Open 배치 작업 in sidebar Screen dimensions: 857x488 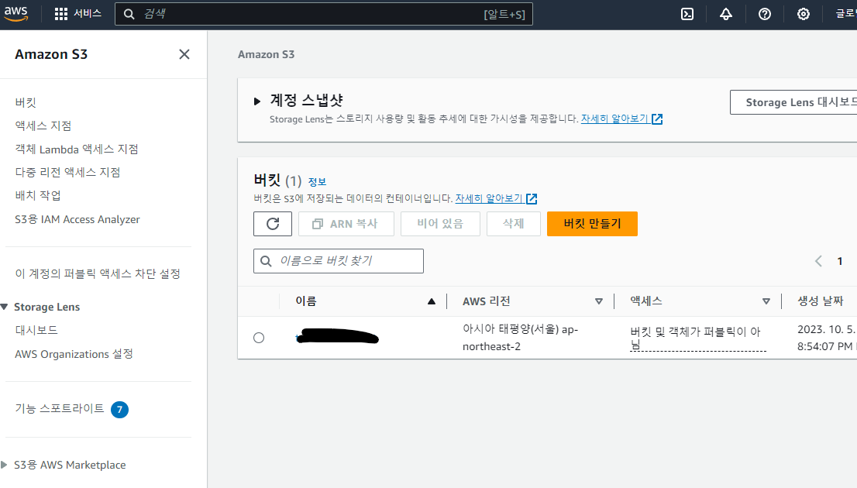coord(38,195)
